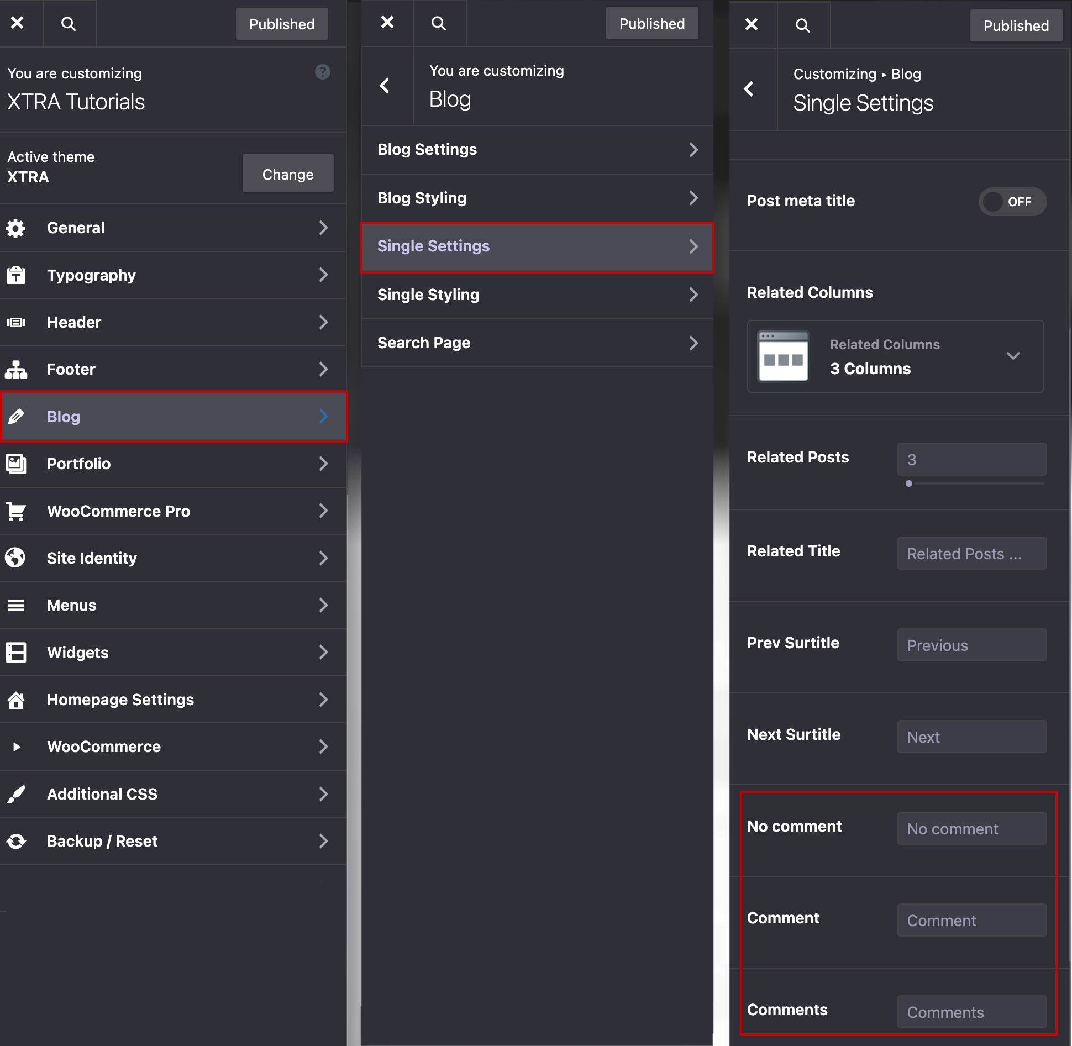
Task: Click the Change theme button
Action: point(287,174)
